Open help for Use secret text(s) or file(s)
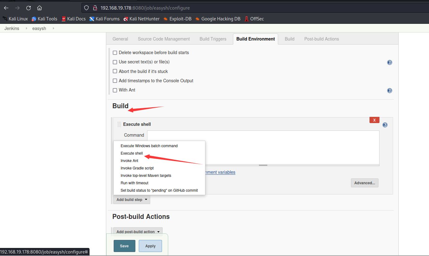The height and width of the screenshot is (256, 429). [x=390, y=62]
